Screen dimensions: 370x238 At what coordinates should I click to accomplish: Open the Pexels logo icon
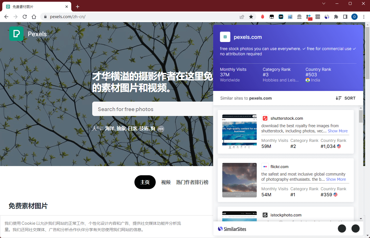[x=16, y=33]
